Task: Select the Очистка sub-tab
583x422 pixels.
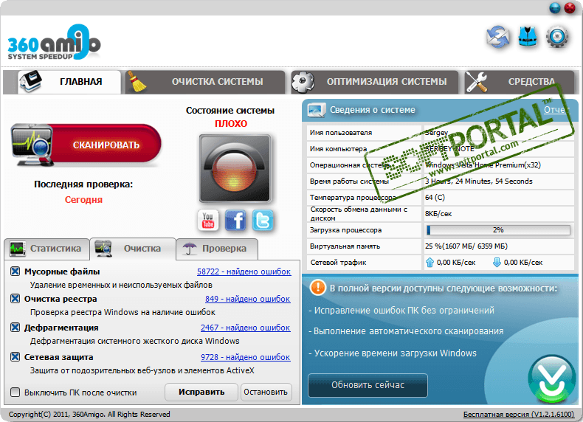Action: [x=133, y=249]
